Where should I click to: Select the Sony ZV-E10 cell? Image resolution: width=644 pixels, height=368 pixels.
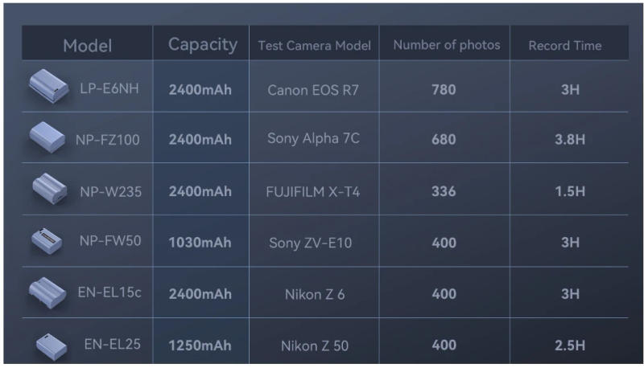pos(313,243)
